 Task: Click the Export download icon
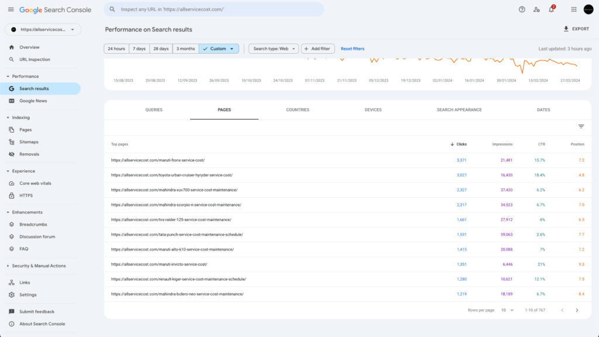pyautogui.click(x=566, y=29)
